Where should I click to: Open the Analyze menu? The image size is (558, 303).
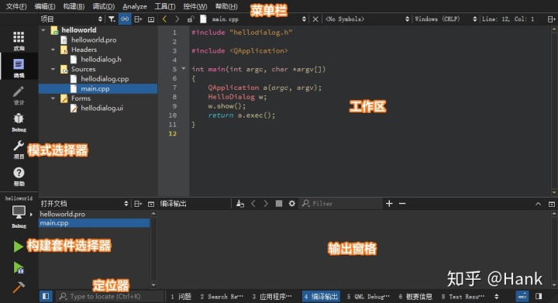tap(135, 6)
